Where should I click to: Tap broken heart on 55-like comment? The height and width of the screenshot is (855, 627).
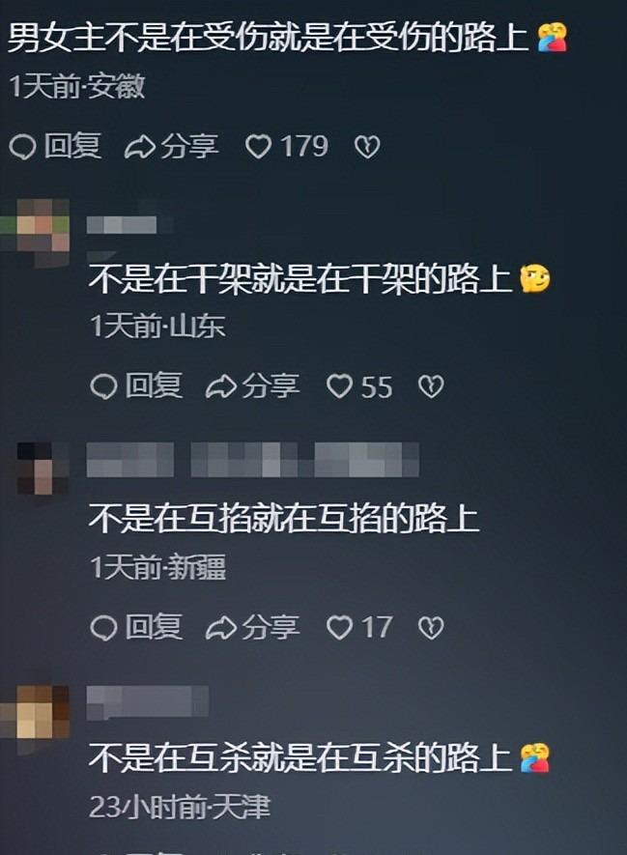[x=431, y=387]
